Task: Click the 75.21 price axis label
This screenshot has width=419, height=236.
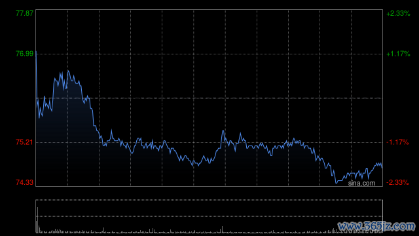Action: pyautogui.click(x=25, y=142)
